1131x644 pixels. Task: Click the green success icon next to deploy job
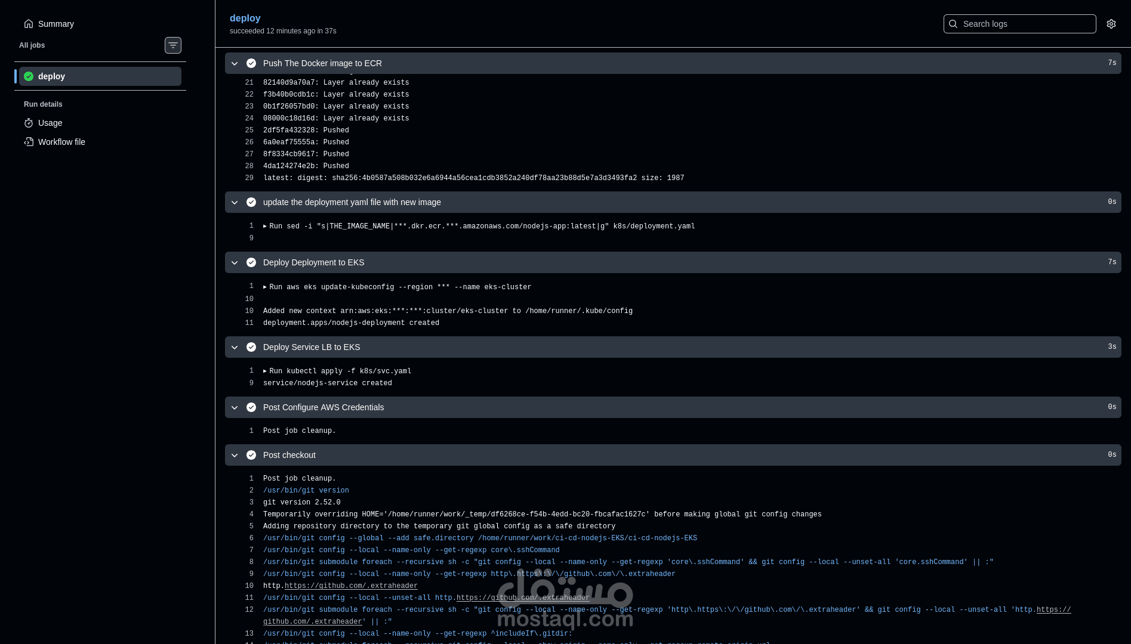tap(28, 76)
